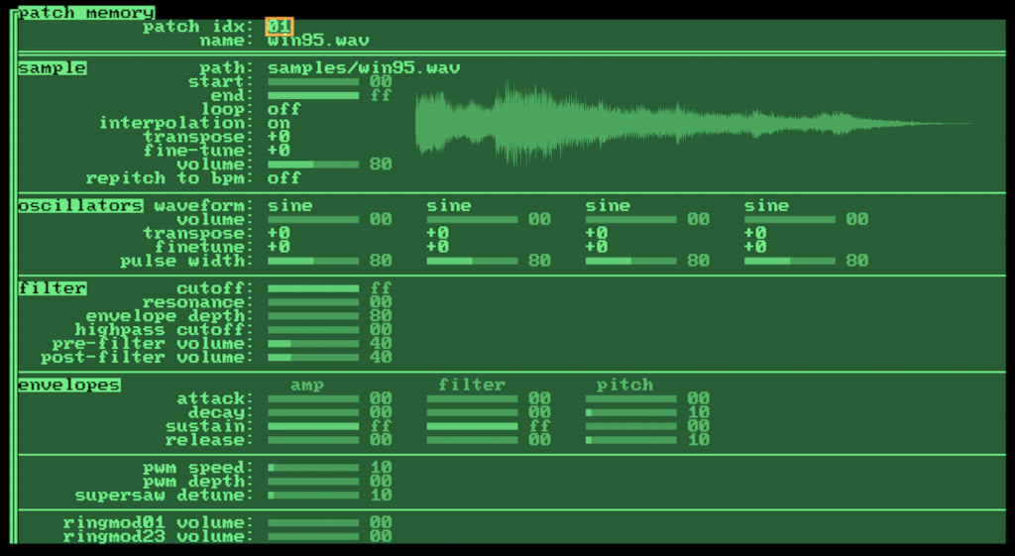Image resolution: width=1015 pixels, height=556 pixels.
Task: Change third oscillator waveform sine
Action: click(x=608, y=206)
